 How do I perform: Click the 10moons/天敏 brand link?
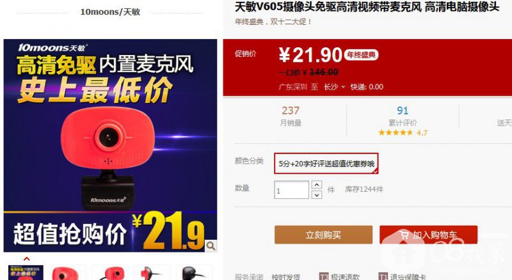tap(110, 12)
